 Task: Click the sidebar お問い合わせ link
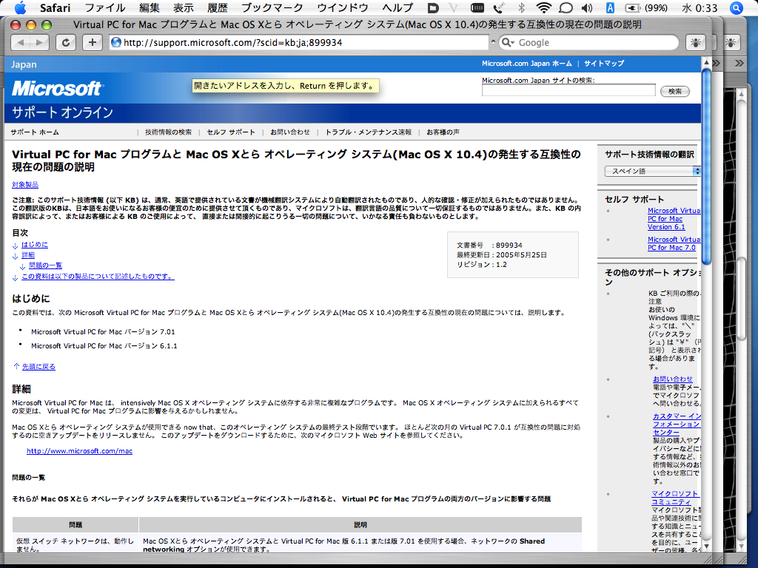click(x=673, y=379)
